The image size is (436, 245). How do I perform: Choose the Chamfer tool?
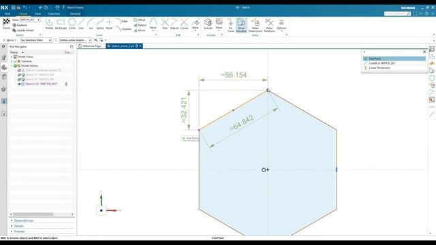pyautogui.click(x=123, y=29)
